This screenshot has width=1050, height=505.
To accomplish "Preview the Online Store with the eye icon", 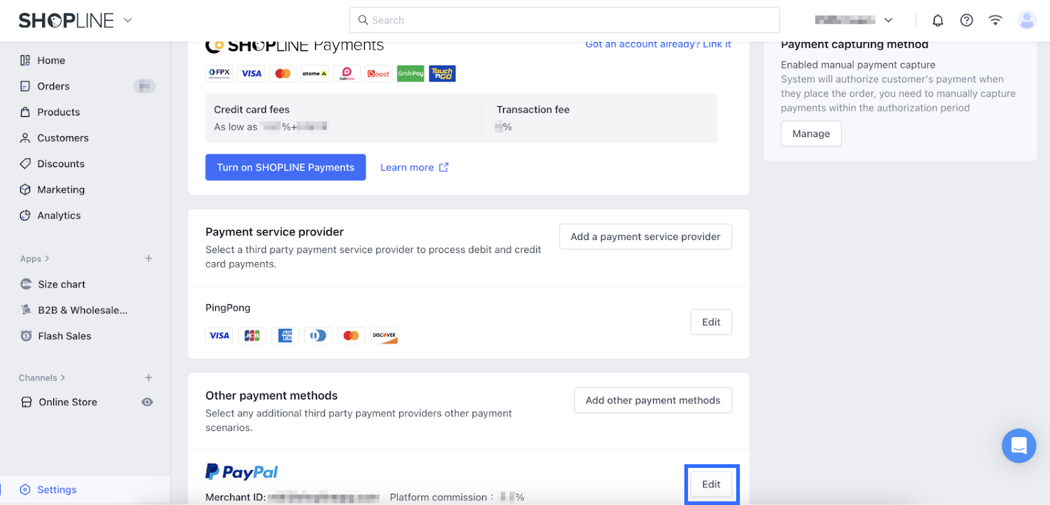I will (x=148, y=402).
